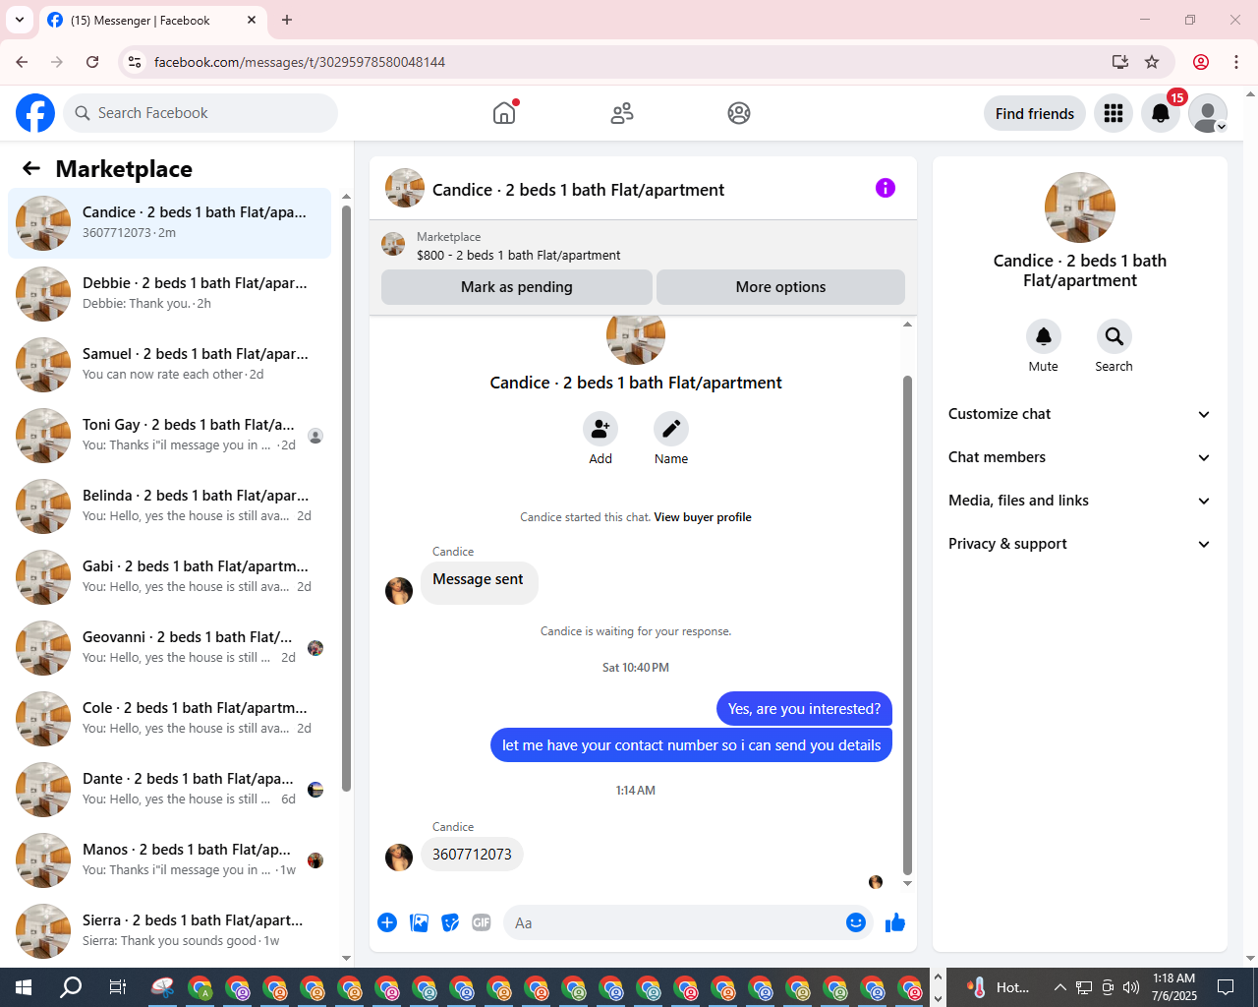Open the Facebook home logo
The image size is (1258, 1007).
[35, 113]
